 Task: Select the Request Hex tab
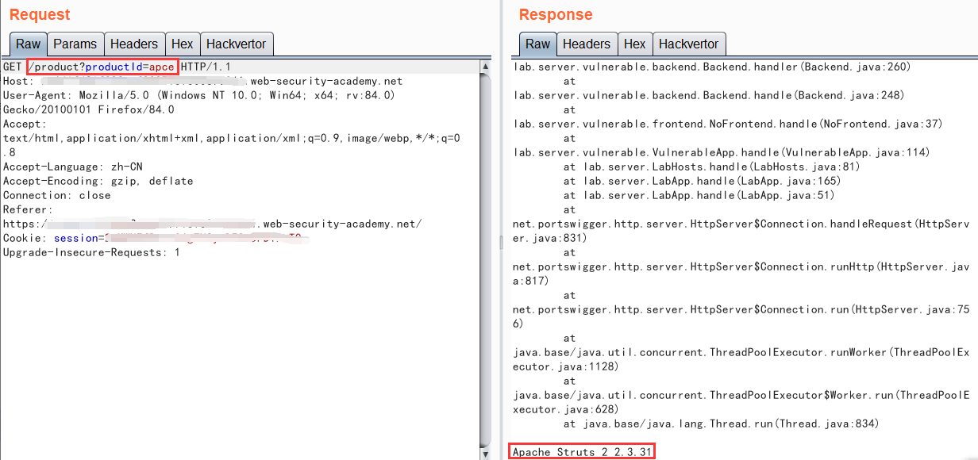coord(182,44)
